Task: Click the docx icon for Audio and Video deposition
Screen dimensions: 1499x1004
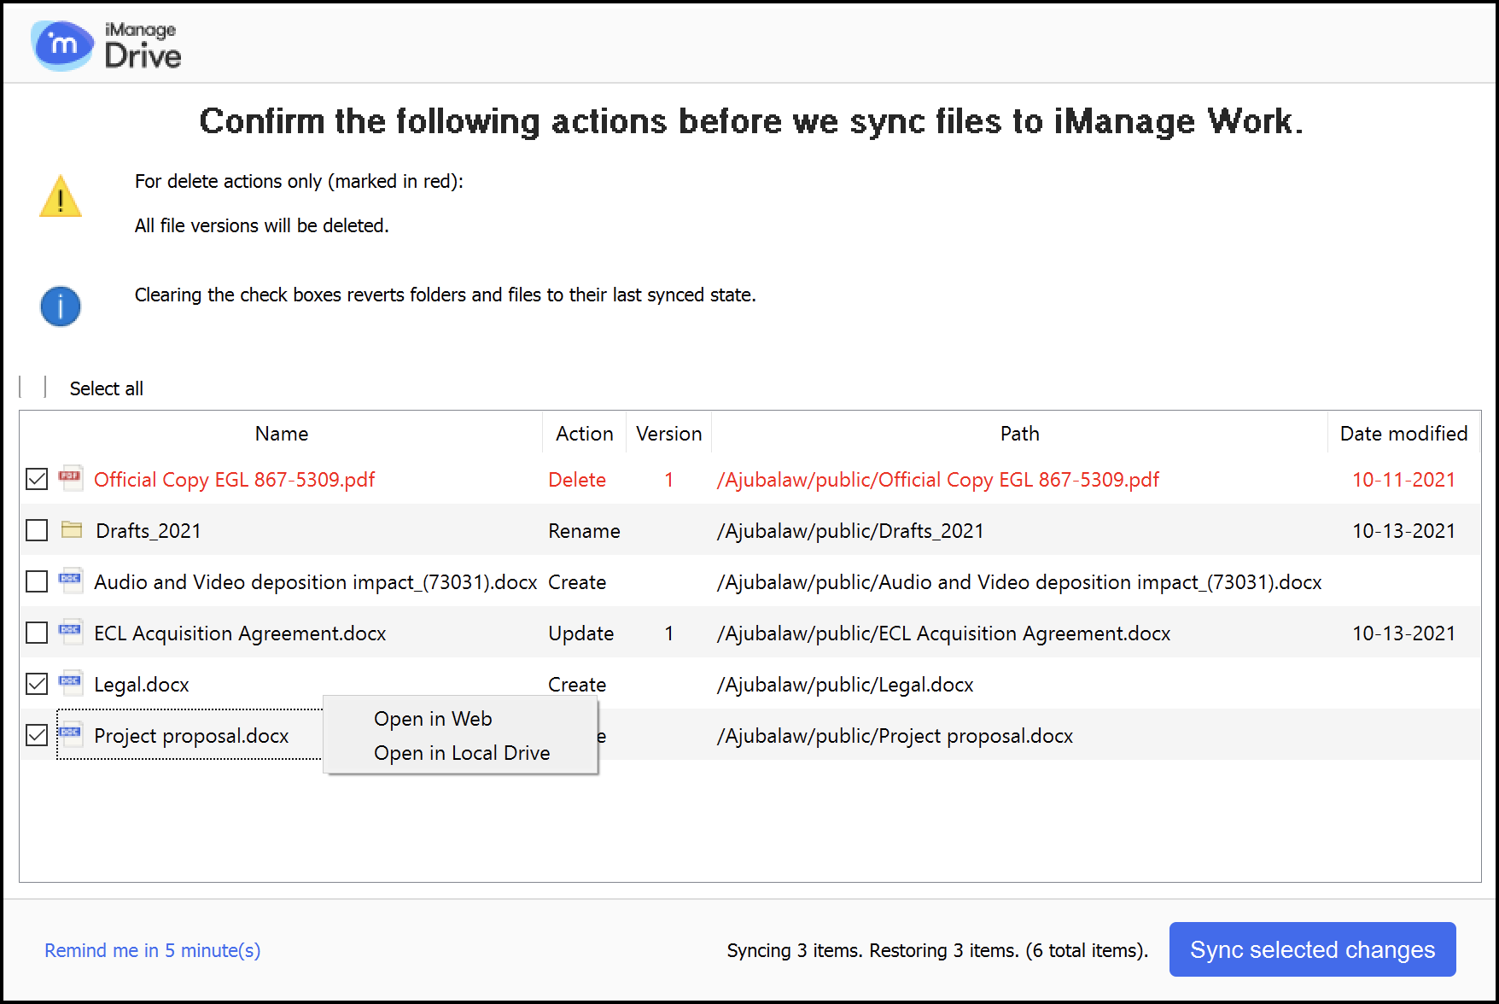Action: pos(71,581)
